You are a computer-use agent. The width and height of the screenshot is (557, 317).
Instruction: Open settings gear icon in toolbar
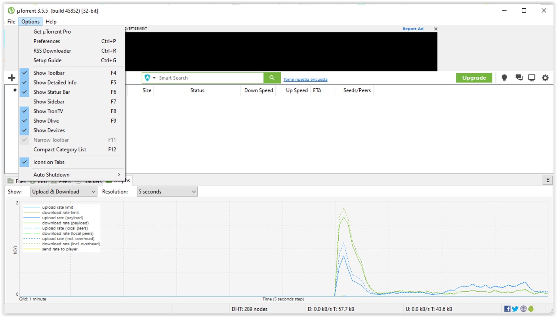point(545,78)
